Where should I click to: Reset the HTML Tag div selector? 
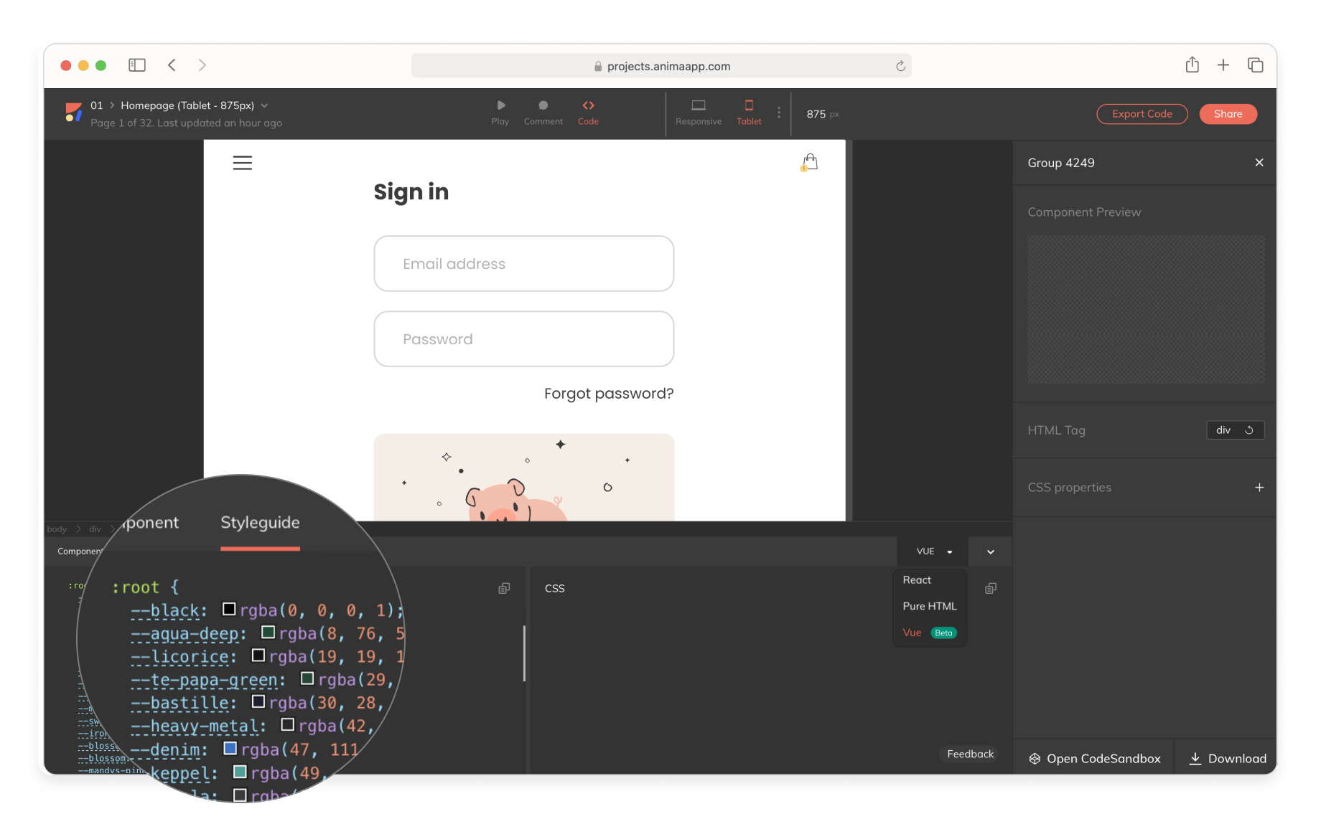pyautogui.click(x=1249, y=430)
